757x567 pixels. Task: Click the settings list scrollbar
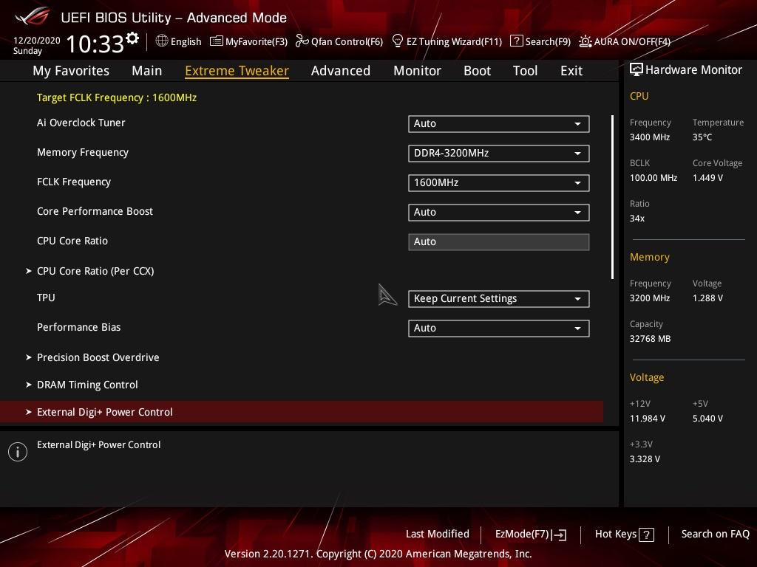[612, 196]
